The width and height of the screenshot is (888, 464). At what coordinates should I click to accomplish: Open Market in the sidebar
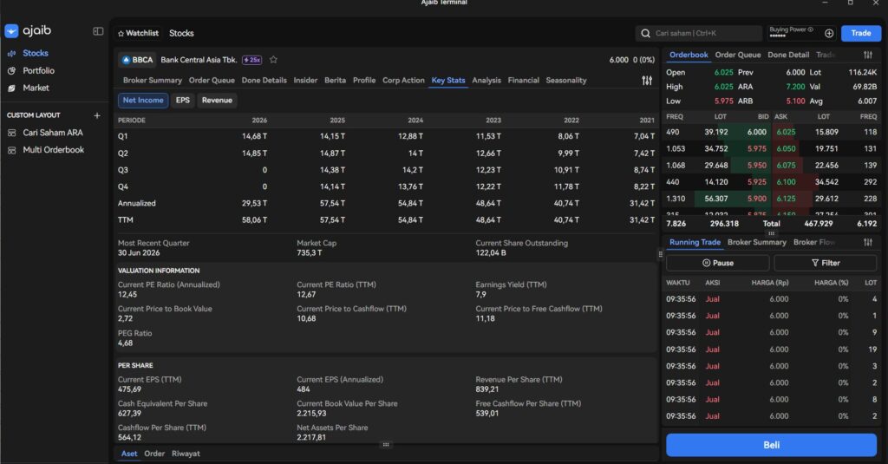[36, 88]
